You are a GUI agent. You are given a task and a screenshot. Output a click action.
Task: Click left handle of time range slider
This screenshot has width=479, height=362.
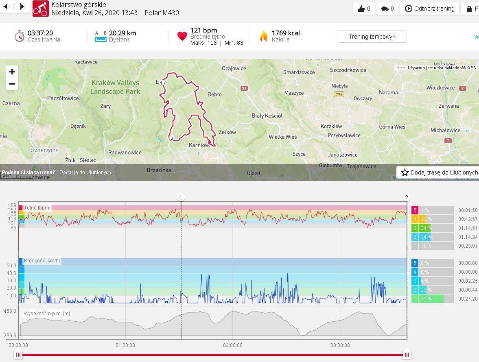[x=18, y=355]
